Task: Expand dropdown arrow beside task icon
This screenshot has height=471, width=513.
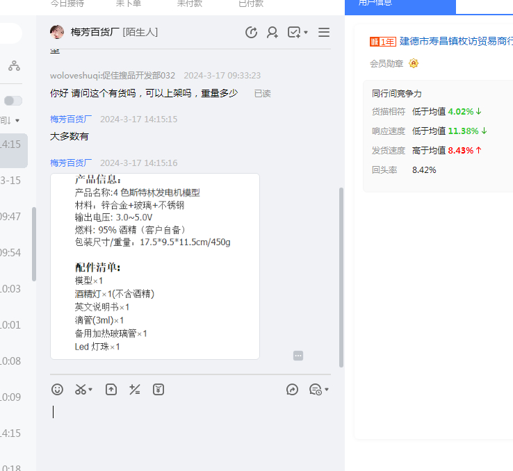Action: pos(306,33)
